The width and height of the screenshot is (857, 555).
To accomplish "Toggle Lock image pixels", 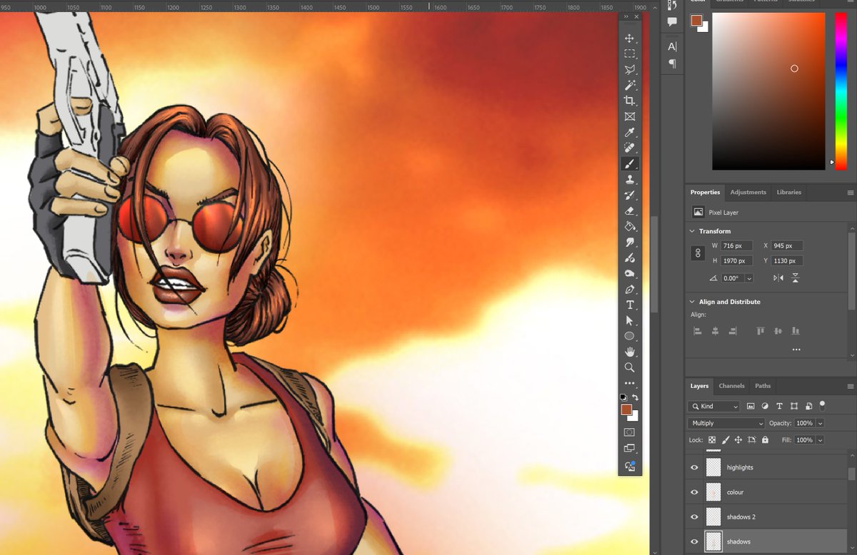I will click(726, 440).
